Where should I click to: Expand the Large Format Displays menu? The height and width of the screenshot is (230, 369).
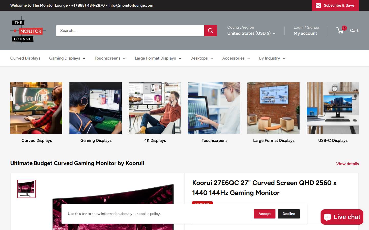tap(158, 58)
